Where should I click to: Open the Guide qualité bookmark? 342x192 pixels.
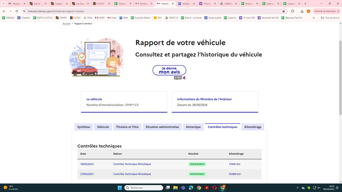click(212, 17)
